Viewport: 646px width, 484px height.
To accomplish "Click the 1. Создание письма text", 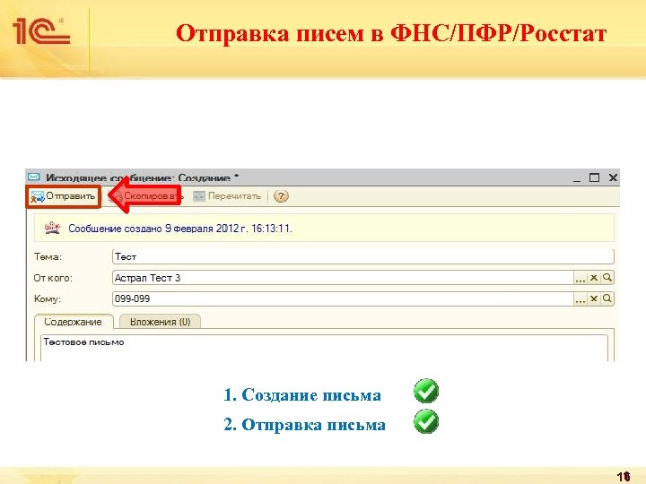I will [302, 394].
